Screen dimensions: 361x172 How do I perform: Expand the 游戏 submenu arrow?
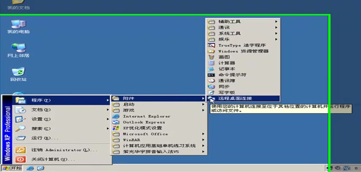[x=203, y=110]
